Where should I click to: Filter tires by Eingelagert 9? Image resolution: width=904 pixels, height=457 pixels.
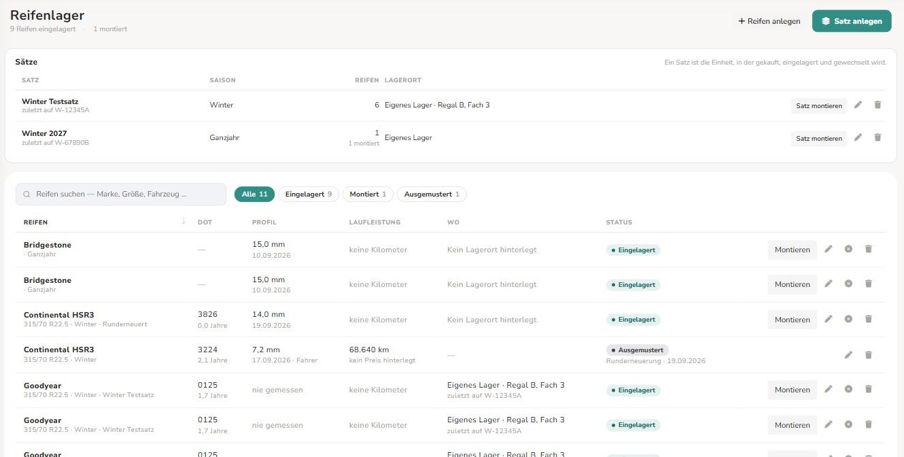tap(309, 194)
